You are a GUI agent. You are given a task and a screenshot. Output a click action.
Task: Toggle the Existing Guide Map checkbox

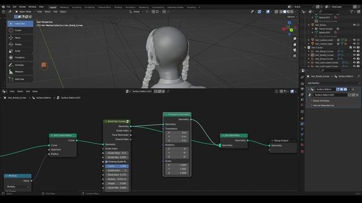tap(106, 162)
